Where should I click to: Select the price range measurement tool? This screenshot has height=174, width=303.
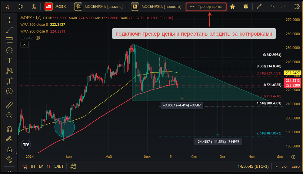click(x=9, y=81)
